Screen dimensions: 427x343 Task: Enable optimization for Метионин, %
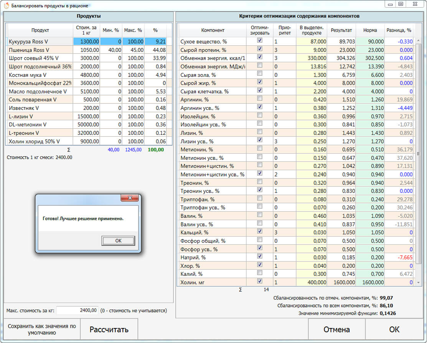point(260,148)
